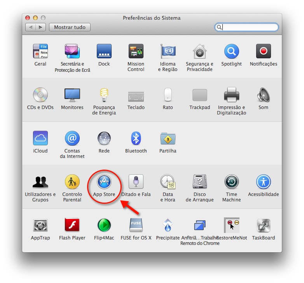This screenshot has width=304, height=283.
Task: Open AppTrap preference pane
Action: 40,225
